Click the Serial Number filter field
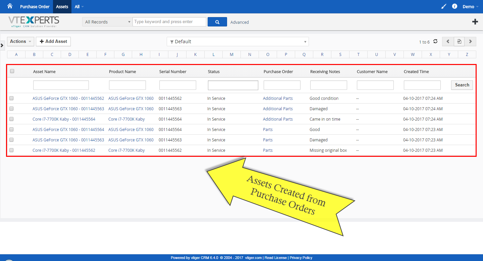Screen dimensions: 483x261 click(178, 85)
